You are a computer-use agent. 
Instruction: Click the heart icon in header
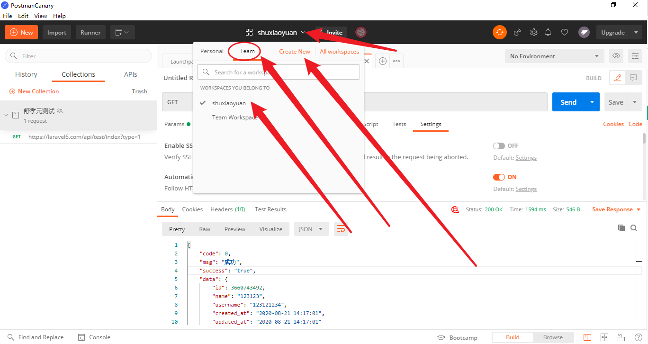coord(565,32)
